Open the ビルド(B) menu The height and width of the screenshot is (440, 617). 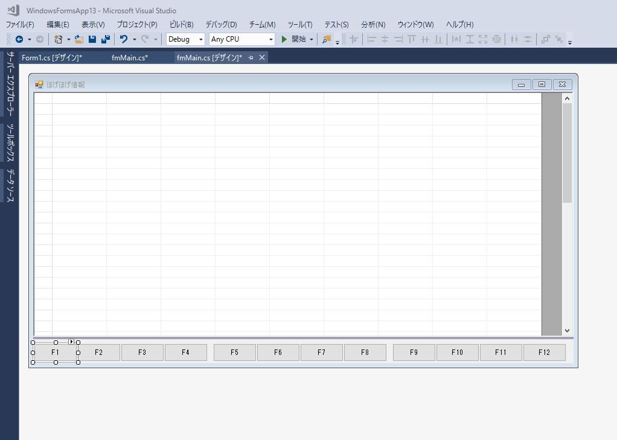(181, 24)
